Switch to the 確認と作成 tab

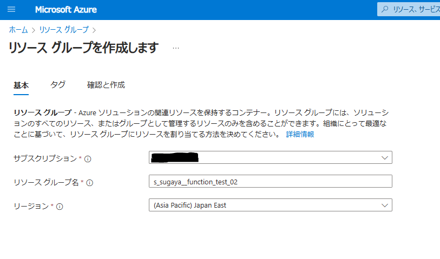click(106, 85)
